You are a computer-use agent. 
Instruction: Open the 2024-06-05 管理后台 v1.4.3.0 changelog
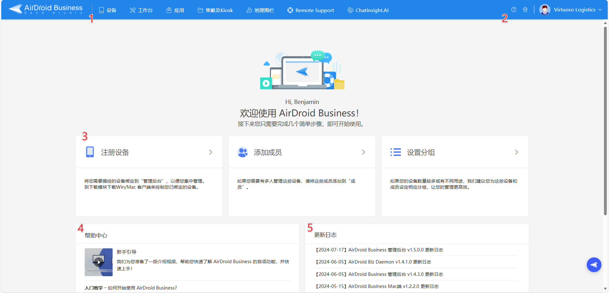click(378, 274)
